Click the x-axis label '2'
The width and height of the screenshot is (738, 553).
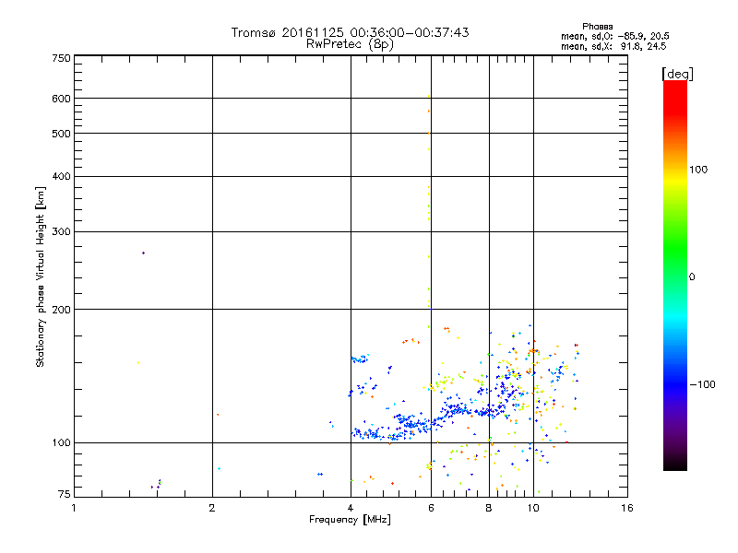pos(212,508)
